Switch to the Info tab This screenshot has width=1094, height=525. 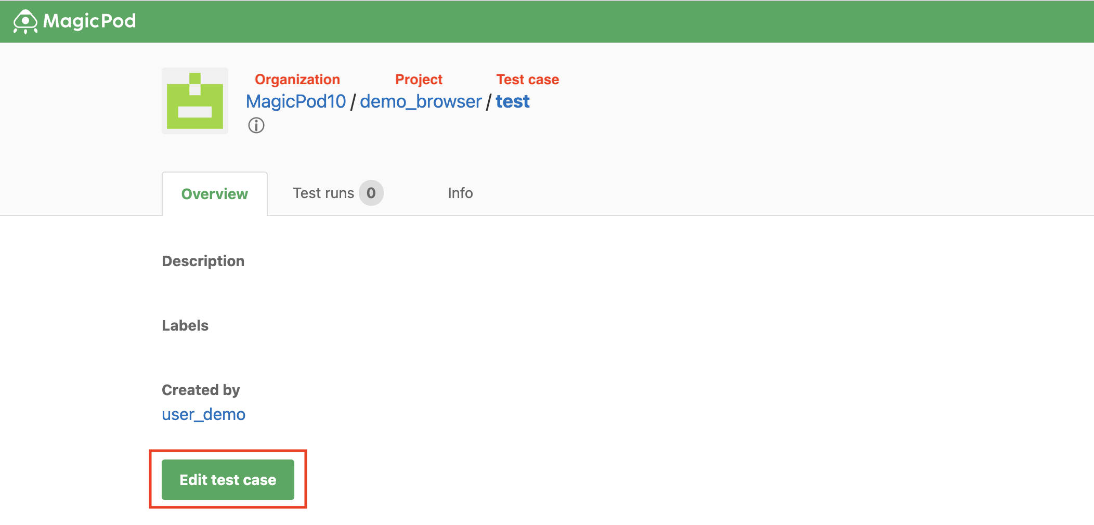click(x=460, y=193)
